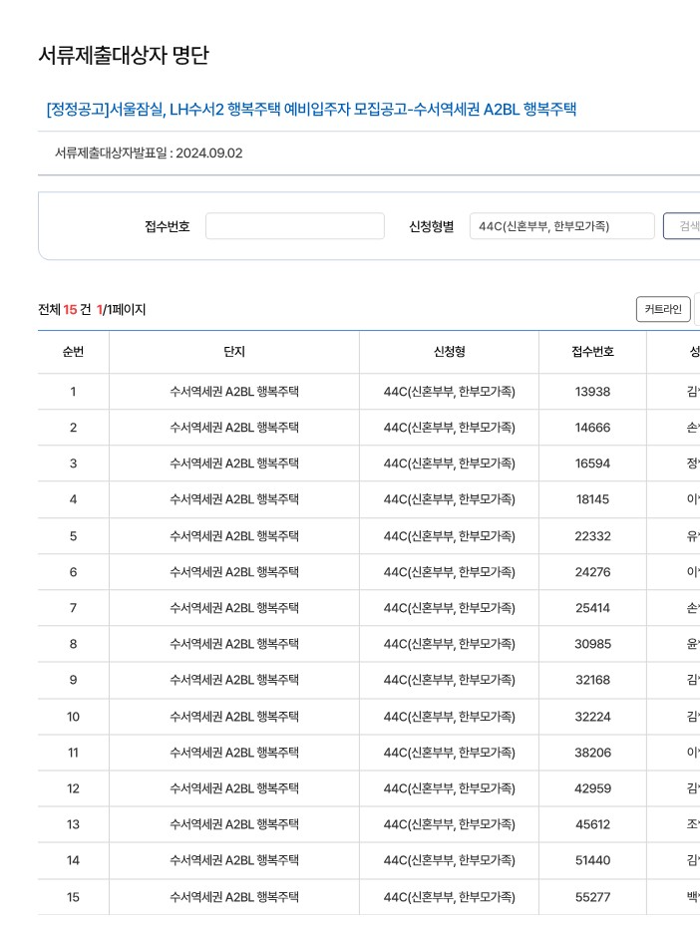The image size is (700, 927).
Task: Click 신청형 cell in row 2
Action: (450, 428)
